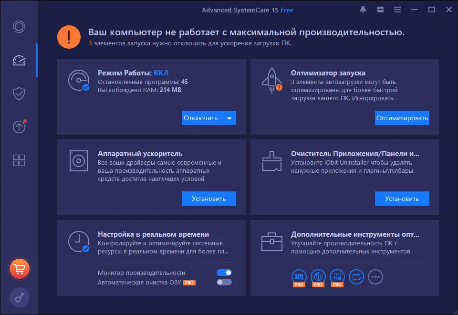This screenshot has height=315, width=458.
Task: Enable Автоматическая очистка ОЗУ switch
Action: coord(224,282)
